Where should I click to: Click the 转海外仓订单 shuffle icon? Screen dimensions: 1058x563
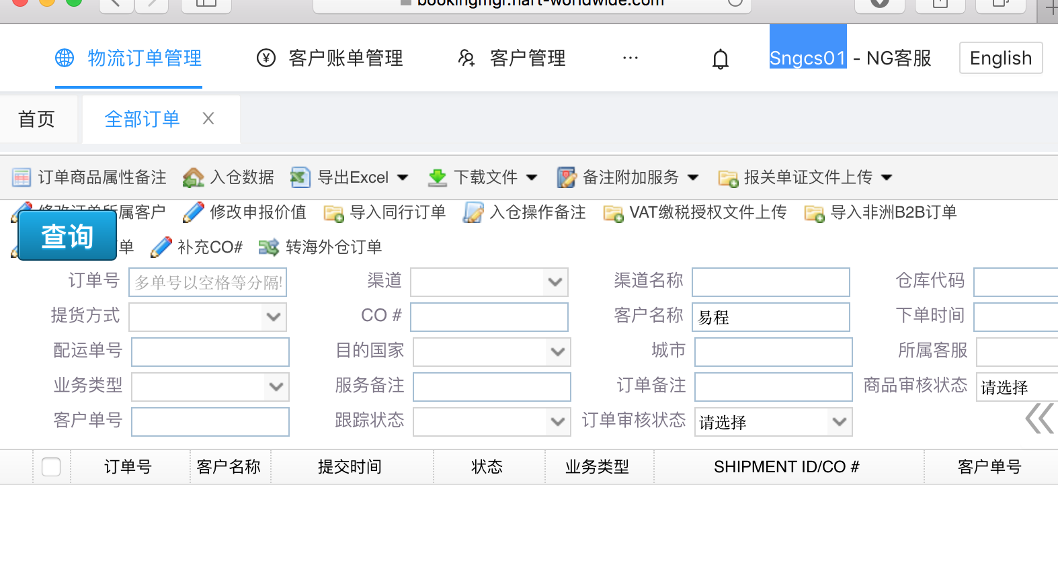click(268, 247)
